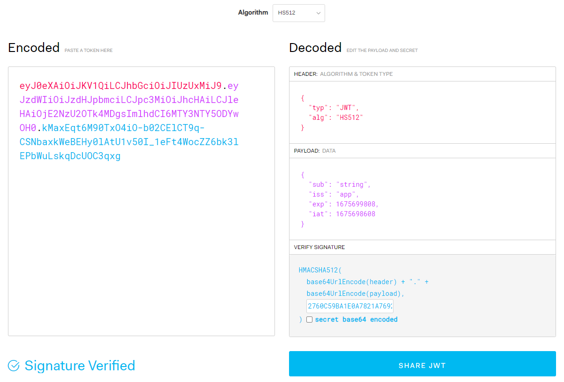
Task: Click the purple token payload line JzdWIiOiJzdHJpbmci
Action: click(129, 100)
